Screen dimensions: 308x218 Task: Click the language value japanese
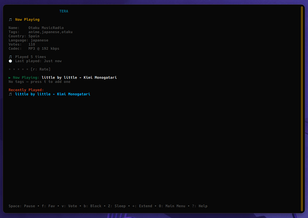click(39, 40)
